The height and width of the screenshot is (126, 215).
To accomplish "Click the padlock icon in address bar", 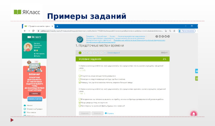I will coord(38,31).
